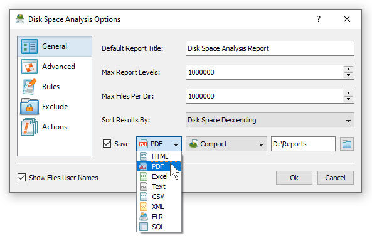372x238 pixels.
Task: Select HTML from format list
Action: pyautogui.click(x=159, y=156)
